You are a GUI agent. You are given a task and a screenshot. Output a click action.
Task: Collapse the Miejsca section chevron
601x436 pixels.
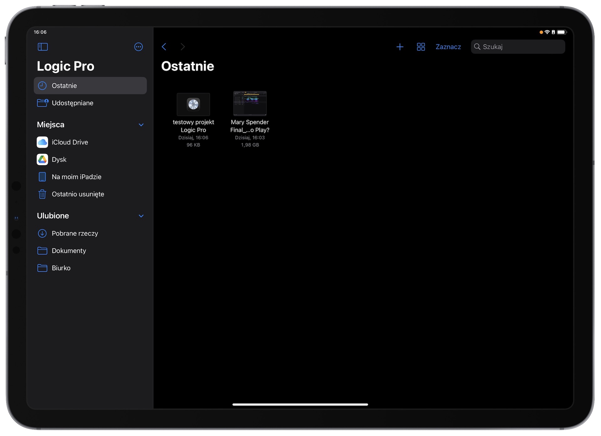(141, 125)
